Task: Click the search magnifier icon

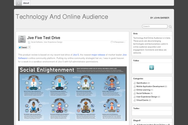Action: pyautogui.click(x=170, y=27)
